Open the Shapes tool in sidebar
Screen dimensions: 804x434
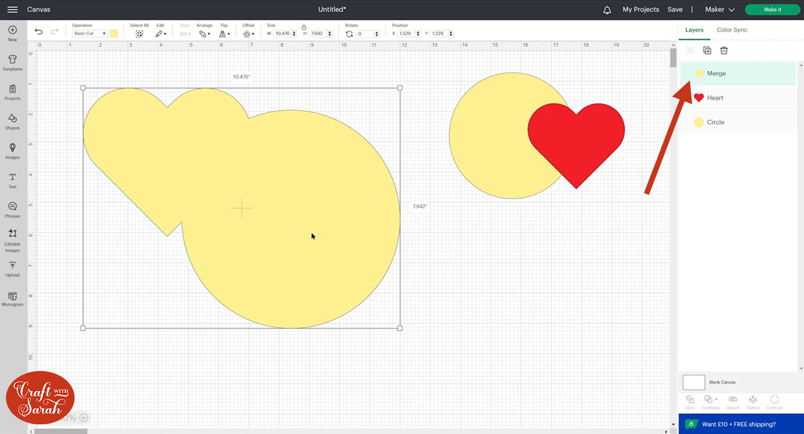point(12,121)
